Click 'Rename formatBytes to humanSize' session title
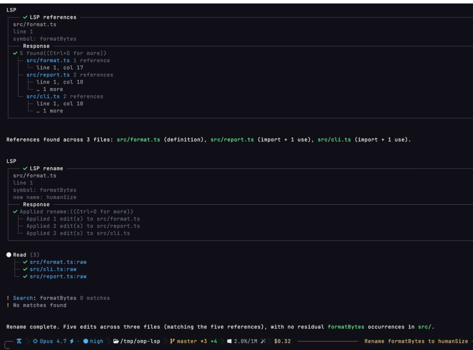 tap(417, 341)
